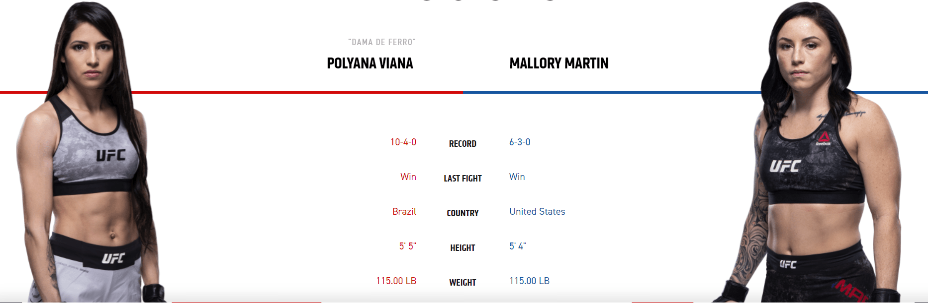Select the HEIGHT stat label

[x=463, y=248]
